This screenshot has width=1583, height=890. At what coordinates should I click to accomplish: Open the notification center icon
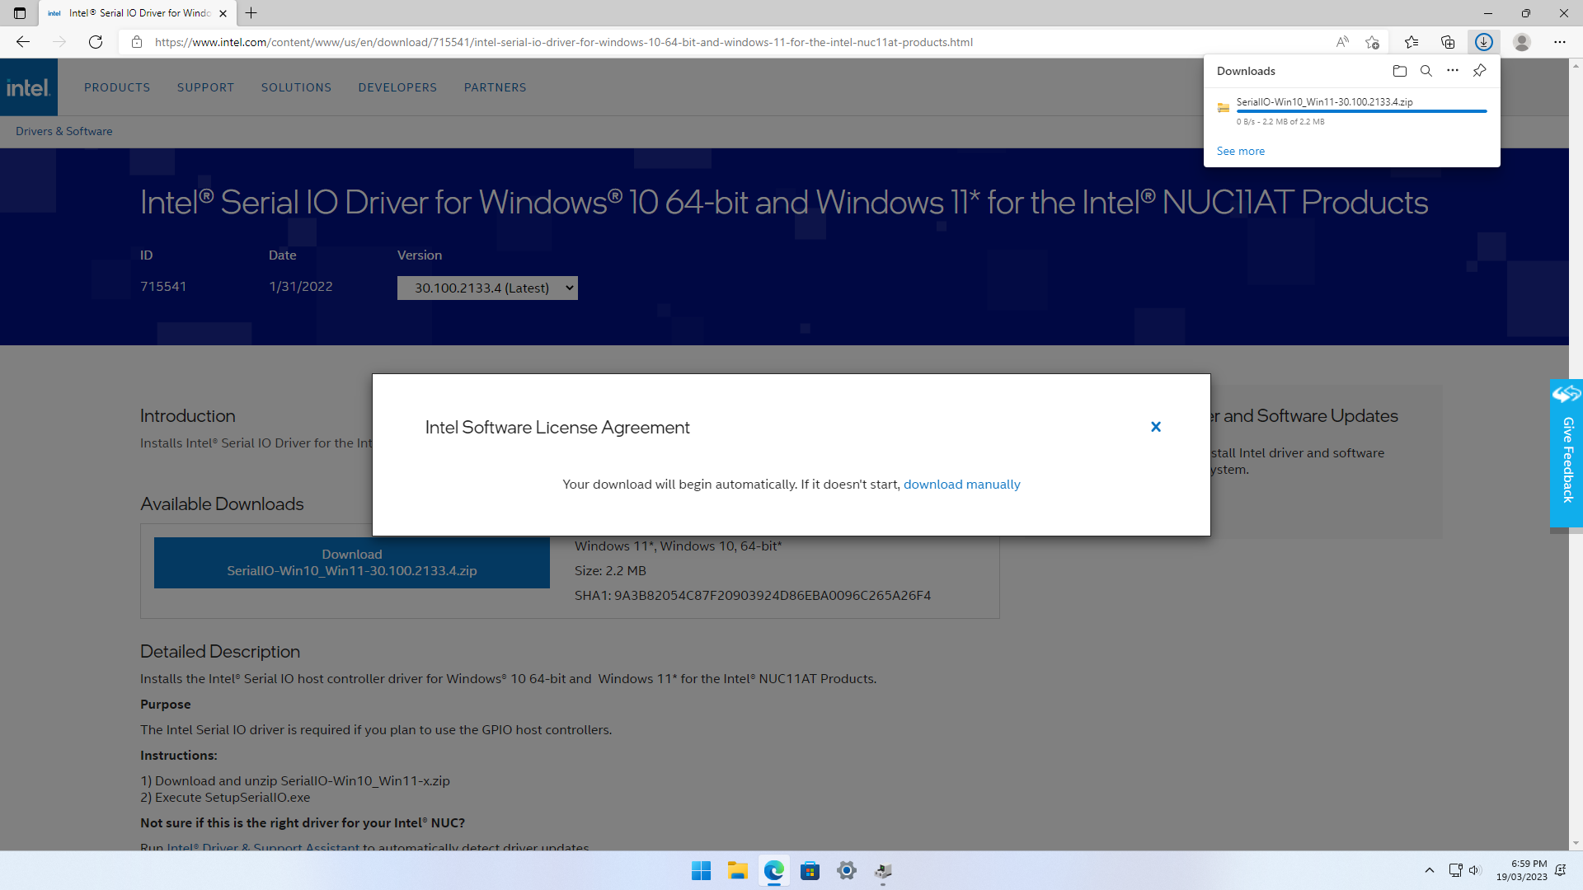1561,871
